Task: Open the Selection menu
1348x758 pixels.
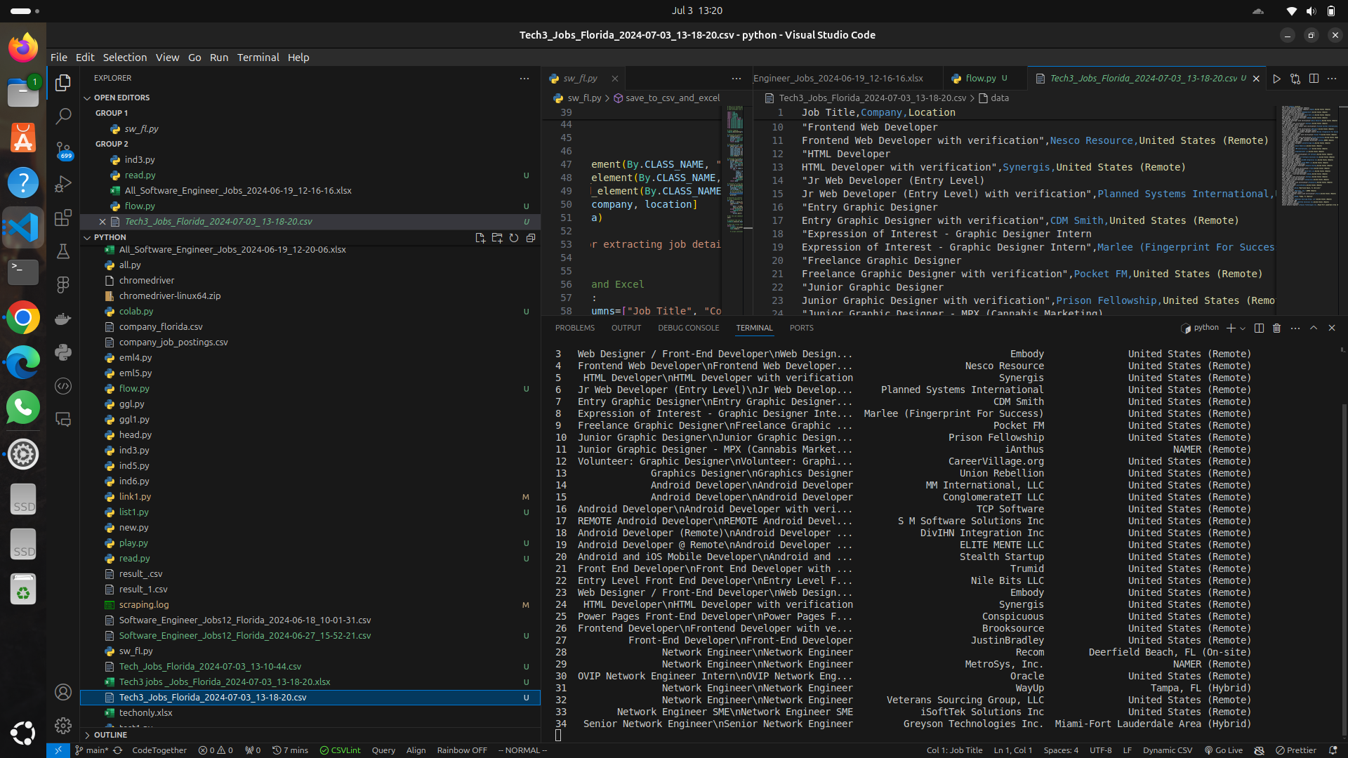Action: (x=125, y=58)
